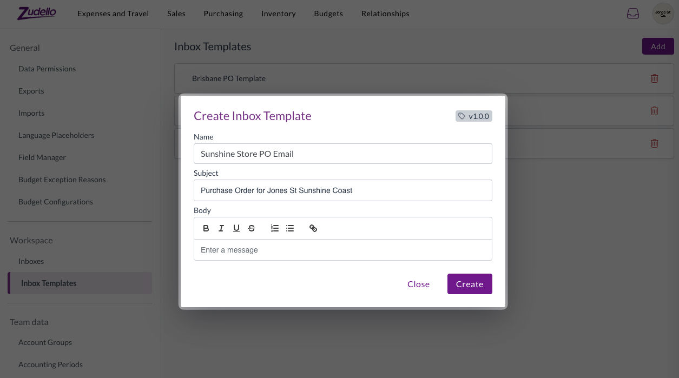The image size is (679, 378).
Task: Click the Zudello logo
Action: pos(36,13)
